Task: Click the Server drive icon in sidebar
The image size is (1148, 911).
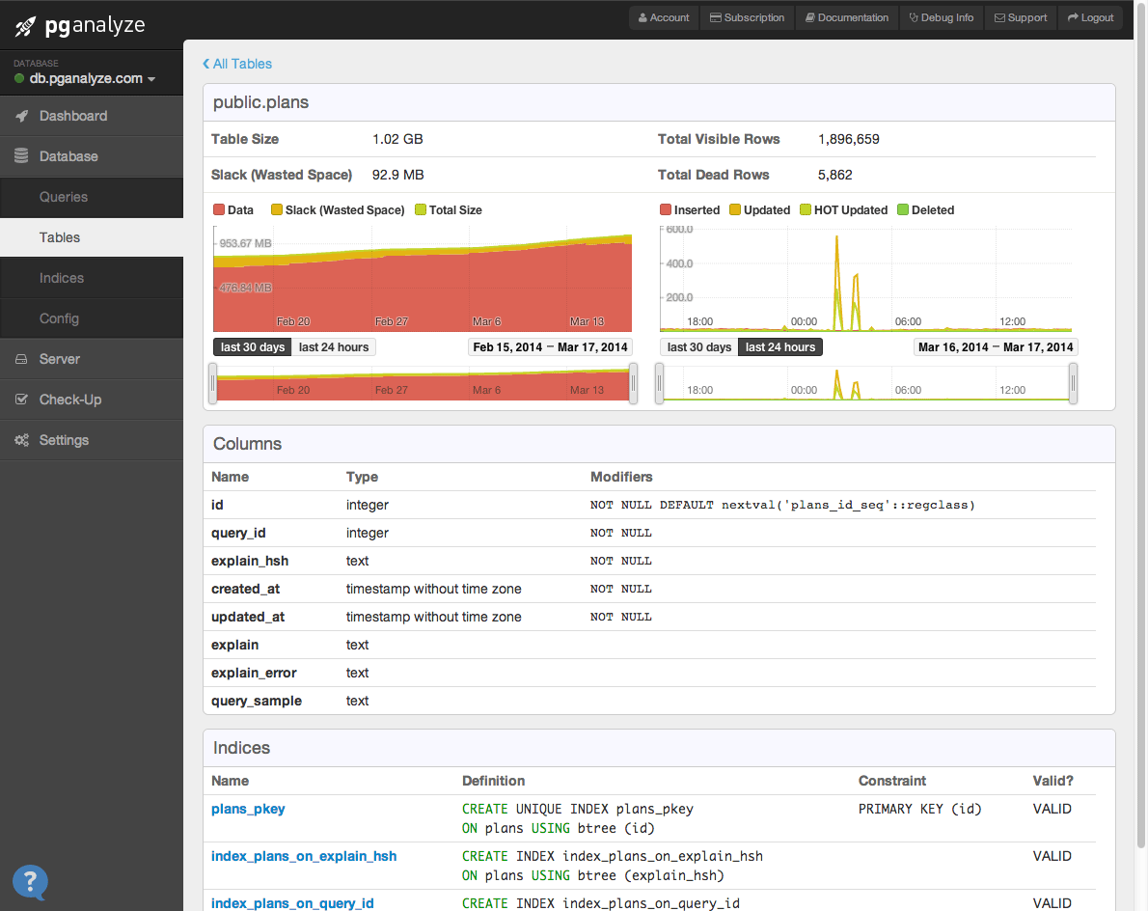Action: [x=21, y=359]
